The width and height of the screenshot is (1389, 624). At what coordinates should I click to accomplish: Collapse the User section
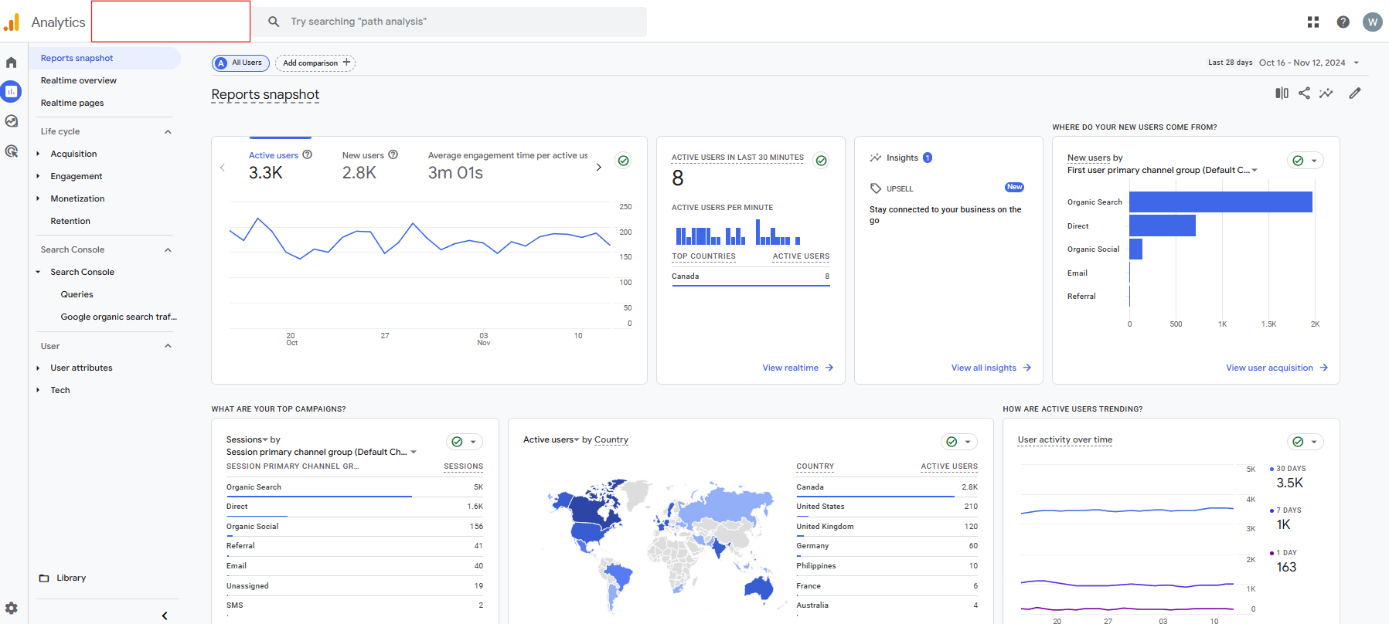(168, 346)
